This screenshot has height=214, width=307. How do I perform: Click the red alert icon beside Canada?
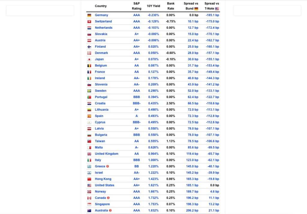pos(108,198)
